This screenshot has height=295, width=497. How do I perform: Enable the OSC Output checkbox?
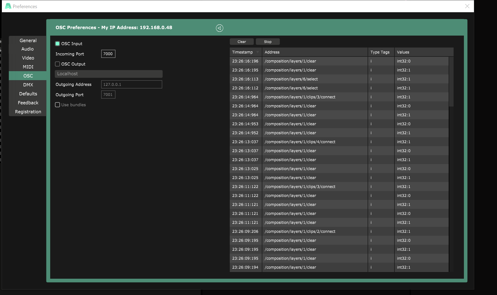[58, 64]
